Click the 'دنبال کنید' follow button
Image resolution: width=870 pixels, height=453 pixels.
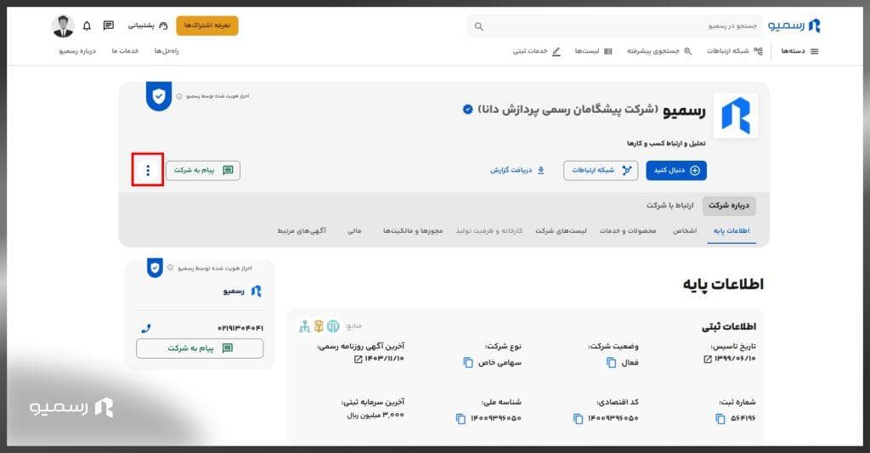[676, 171]
